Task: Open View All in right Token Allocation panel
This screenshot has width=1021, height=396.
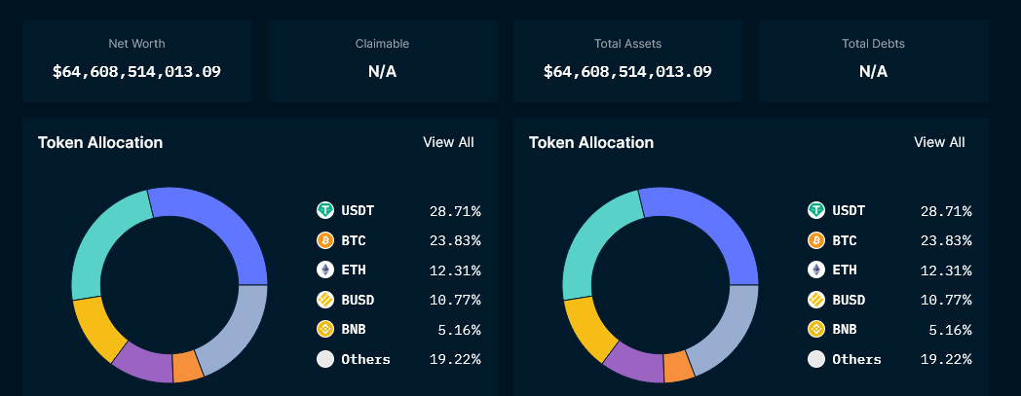Action: (939, 142)
